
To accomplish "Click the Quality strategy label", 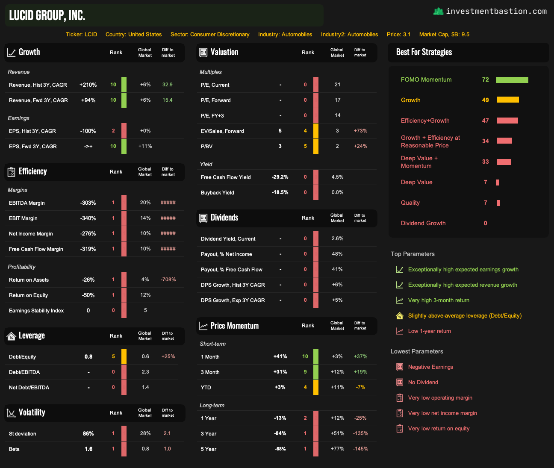I will [x=410, y=203].
